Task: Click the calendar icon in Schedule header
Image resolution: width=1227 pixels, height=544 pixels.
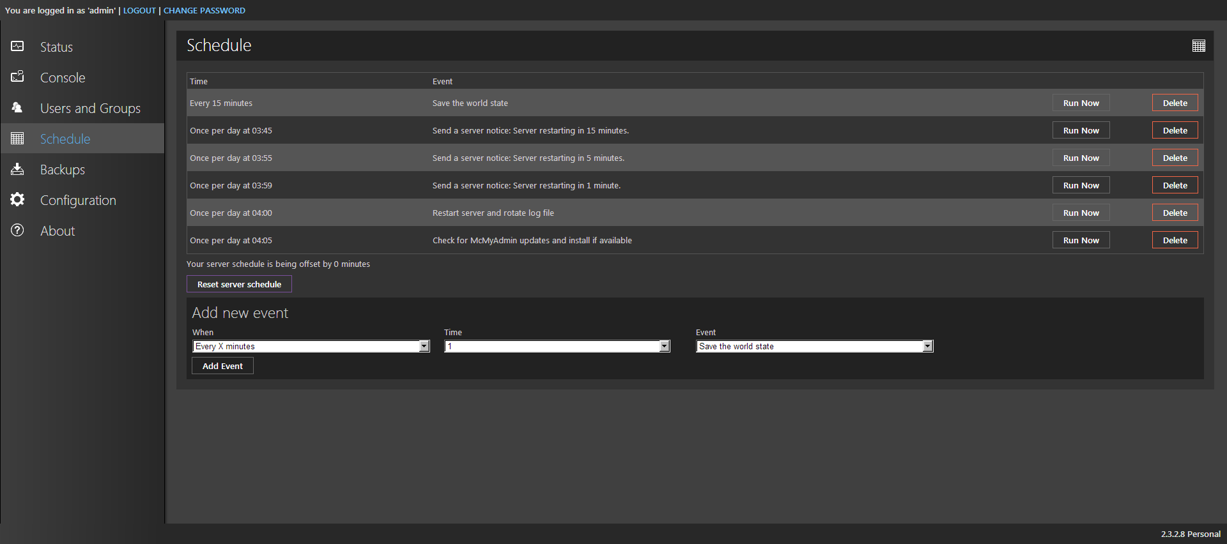Action: tap(1198, 45)
